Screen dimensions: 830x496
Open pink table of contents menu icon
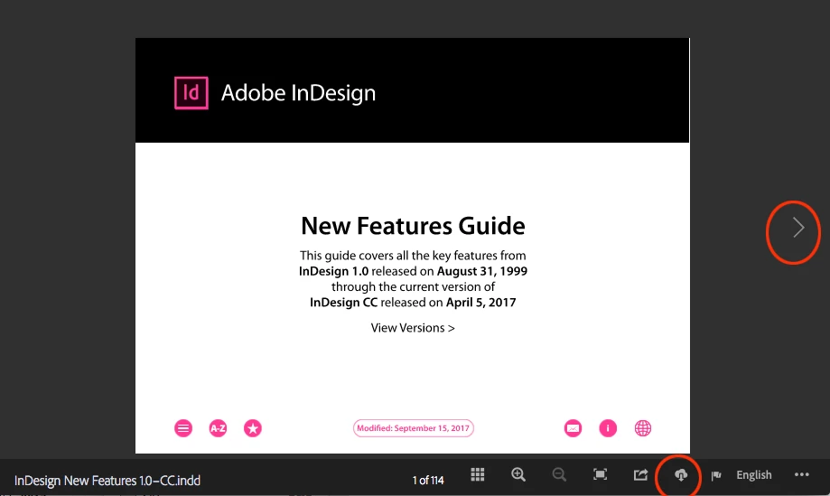(183, 428)
